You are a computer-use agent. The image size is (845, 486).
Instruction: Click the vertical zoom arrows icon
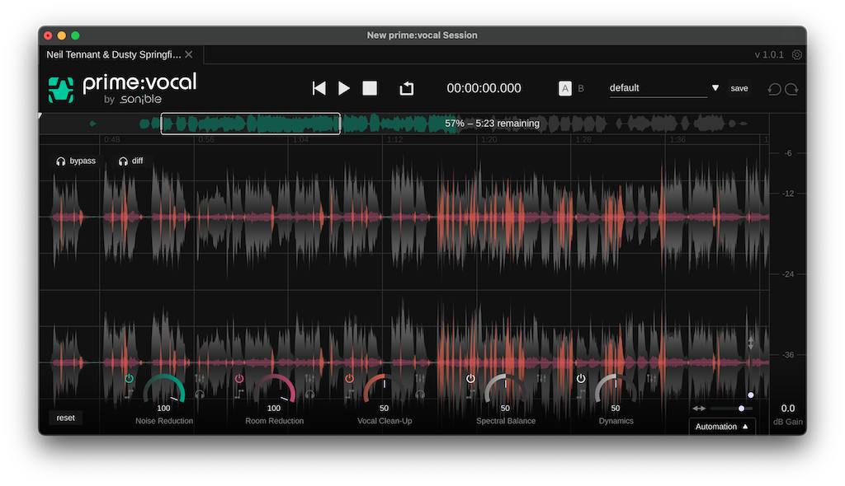tap(751, 343)
